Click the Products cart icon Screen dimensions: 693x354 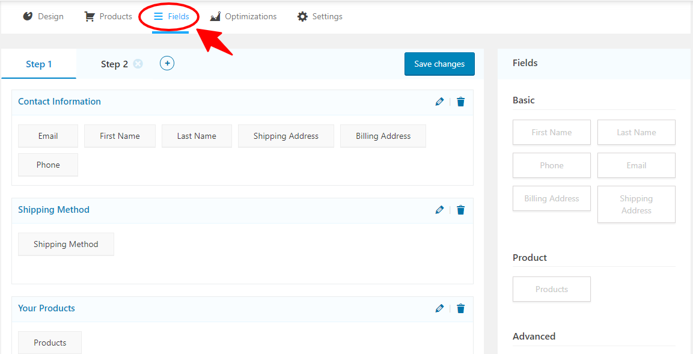click(90, 17)
